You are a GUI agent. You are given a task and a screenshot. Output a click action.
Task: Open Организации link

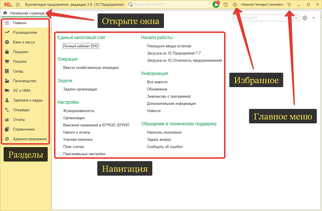click(x=74, y=118)
